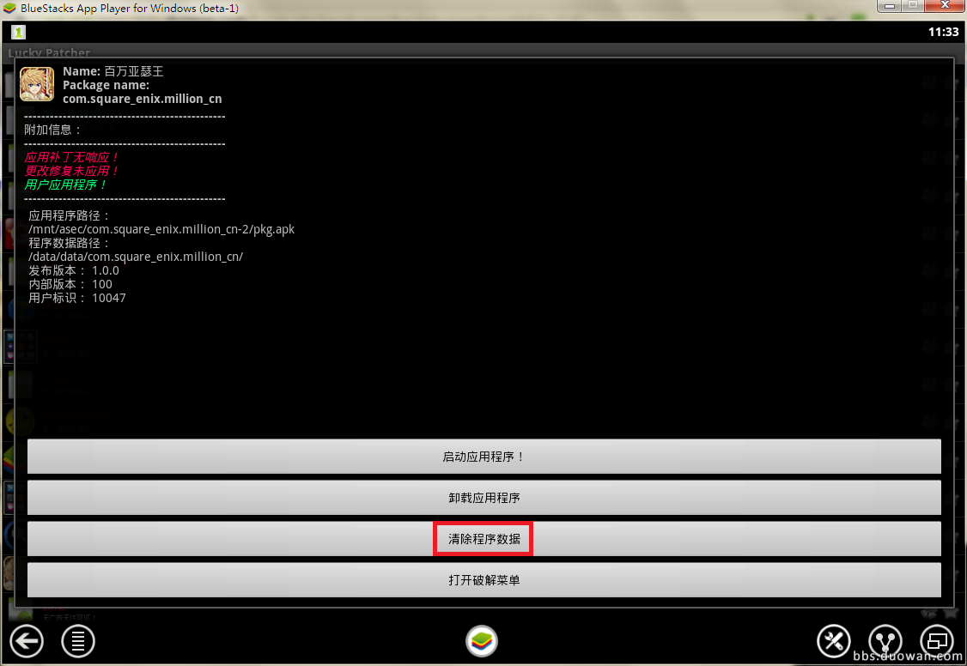Click the BlueStacks logo in title bar
967x666 pixels.
pos(9,8)
